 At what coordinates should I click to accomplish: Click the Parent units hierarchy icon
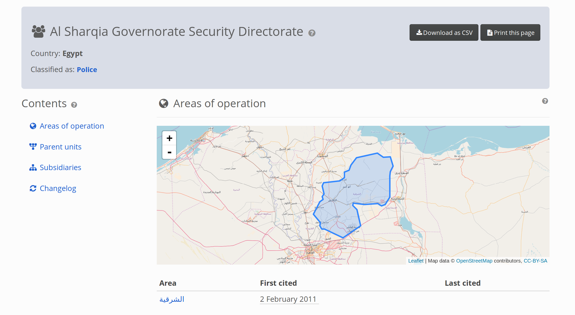point(33,147)
